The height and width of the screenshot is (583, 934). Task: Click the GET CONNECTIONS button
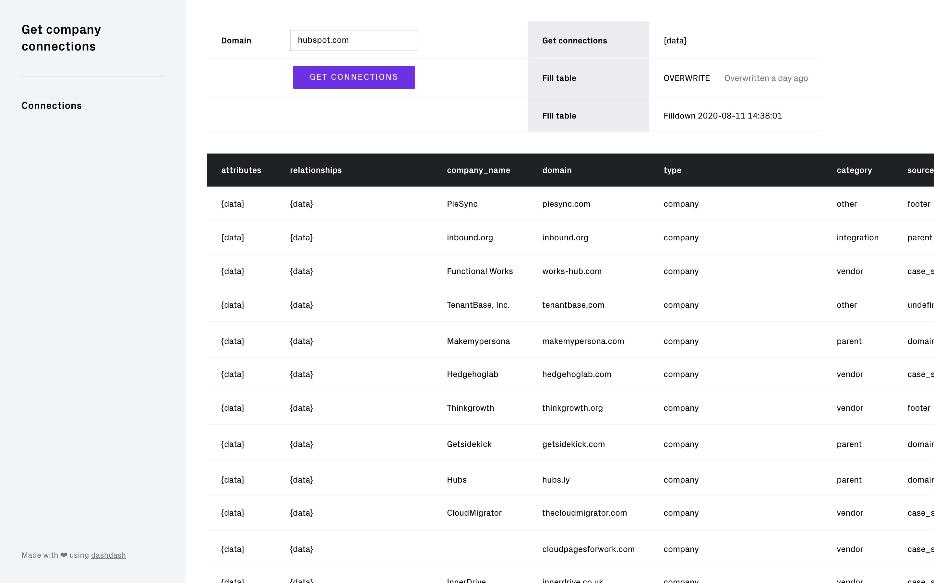(x=354, y=77)
